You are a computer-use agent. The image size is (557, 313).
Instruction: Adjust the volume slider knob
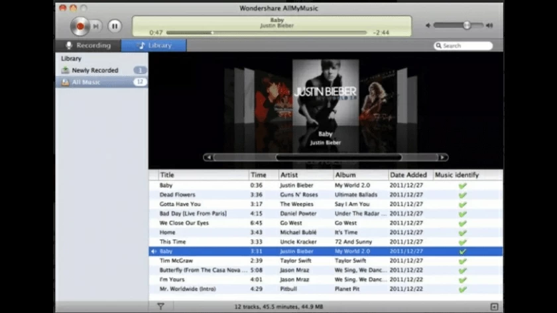click(x=467, y=25)
